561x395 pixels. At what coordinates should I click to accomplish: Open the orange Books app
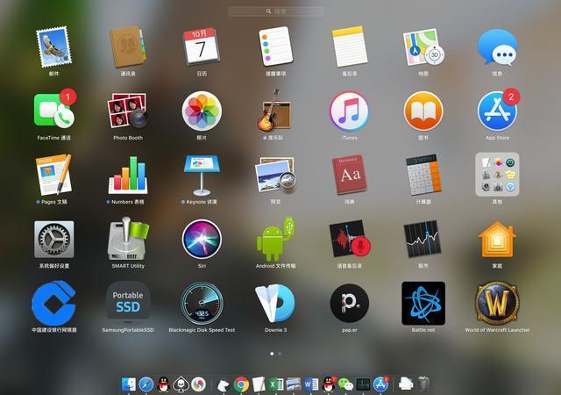(x=423, y=111)
